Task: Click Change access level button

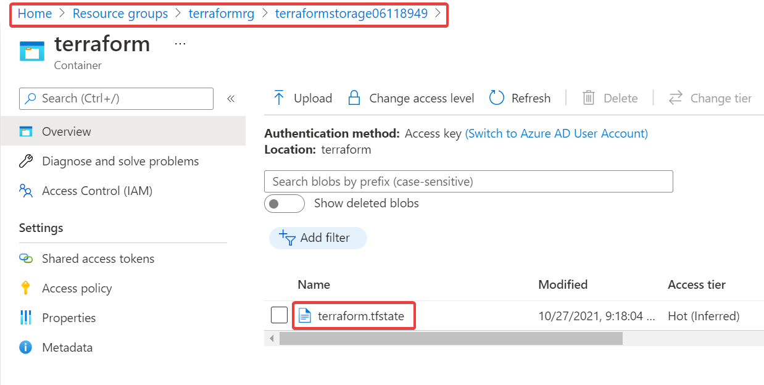Action: [x=411, y=98]
